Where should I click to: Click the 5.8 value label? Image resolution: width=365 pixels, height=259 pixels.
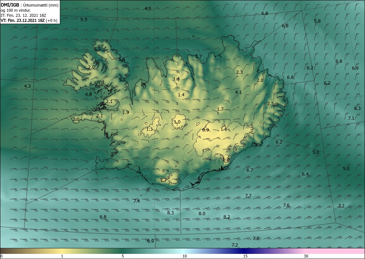point(317,21)
